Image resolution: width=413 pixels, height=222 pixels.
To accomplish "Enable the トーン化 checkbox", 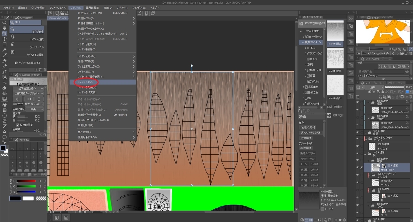I will tap(322, 209).
